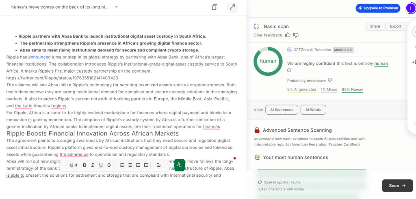
Task: Click the Upgrade to Premium button
Action: click(x=378, y=8)
